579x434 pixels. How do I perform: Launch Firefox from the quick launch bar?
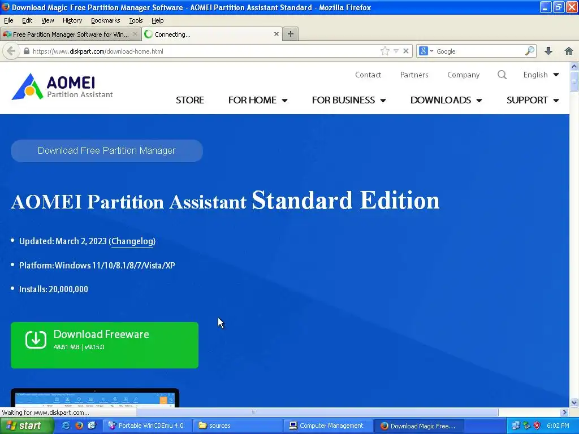79,426
